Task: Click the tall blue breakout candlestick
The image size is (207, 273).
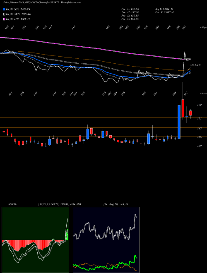Action: [179, 122]
